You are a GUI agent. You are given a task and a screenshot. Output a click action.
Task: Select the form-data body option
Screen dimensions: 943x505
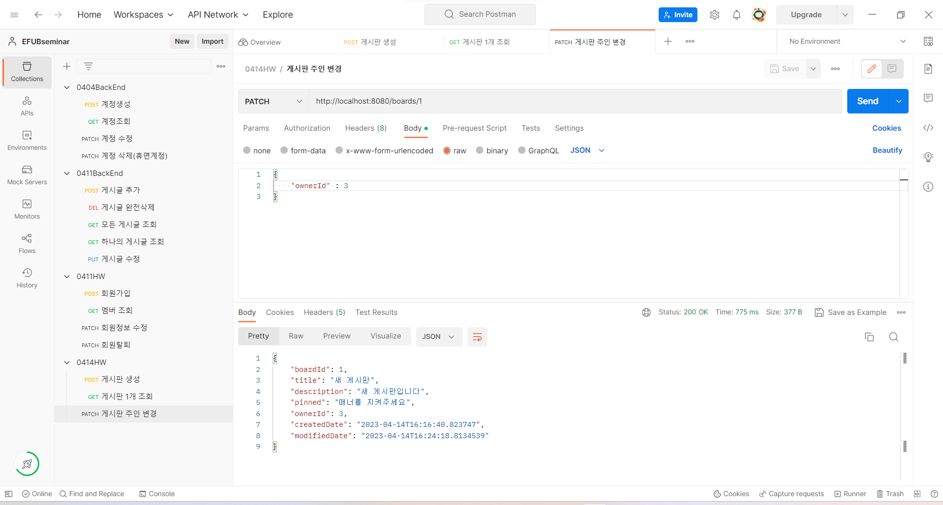coord(284,150)
